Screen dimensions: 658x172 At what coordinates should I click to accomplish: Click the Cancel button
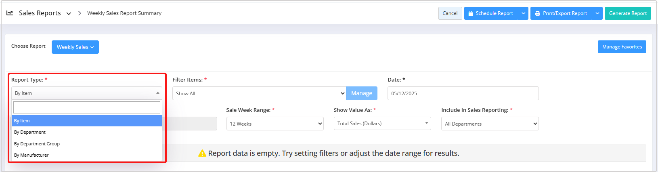[450, 13]
